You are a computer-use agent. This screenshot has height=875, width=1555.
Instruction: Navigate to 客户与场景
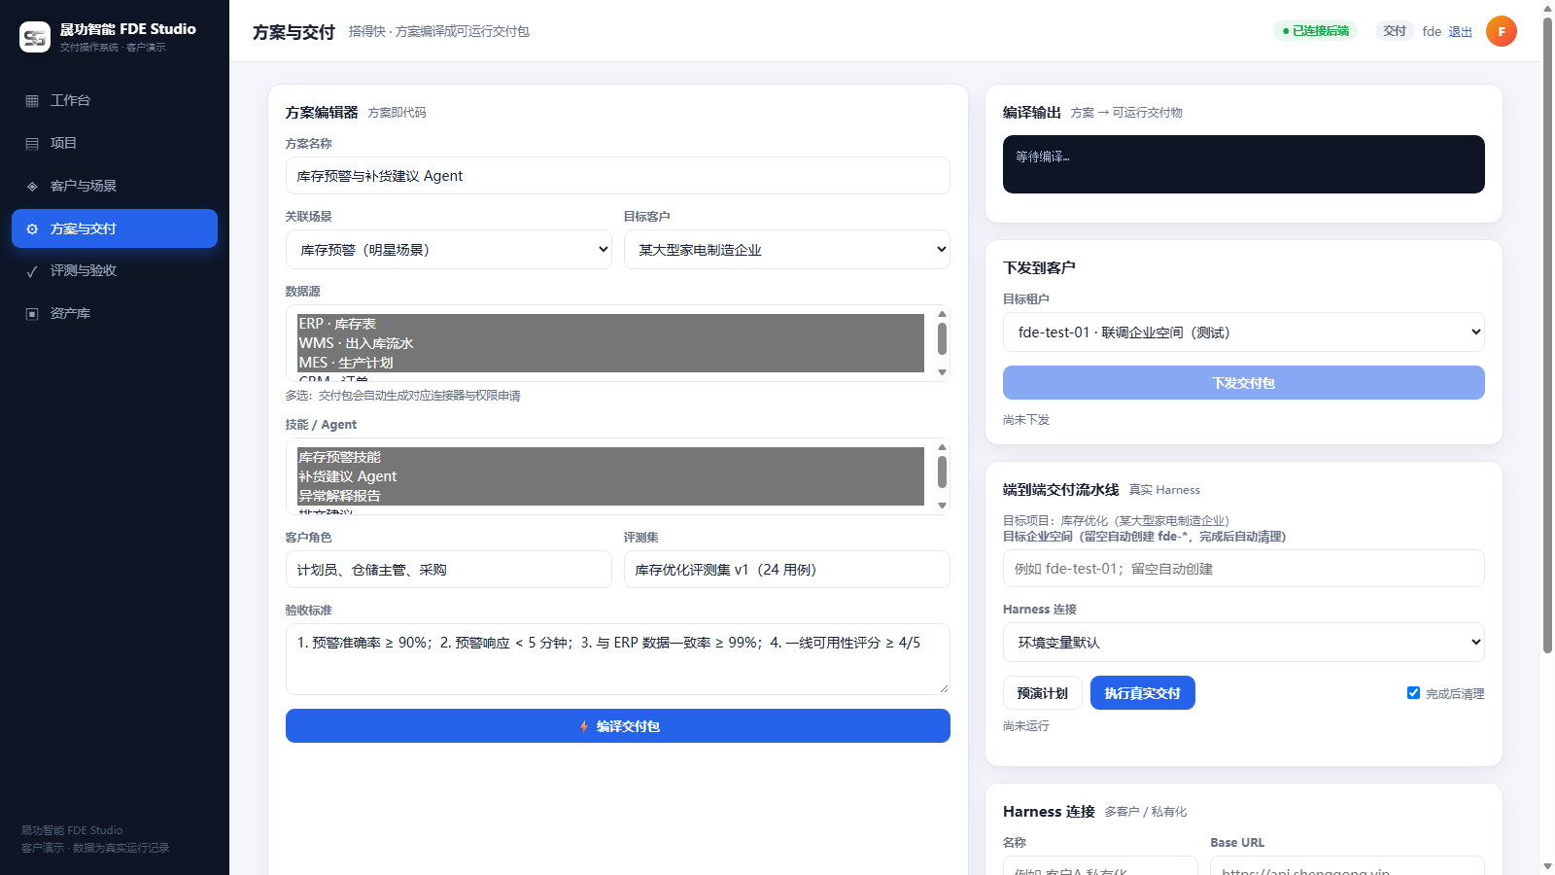[115, 187]
